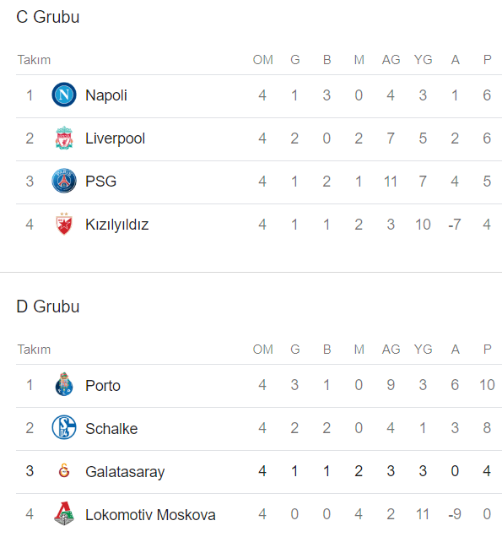The height and width of the screenshot is (537, 502).
Task: Click the C Grubu heading
Action: (x=48, y=17)
